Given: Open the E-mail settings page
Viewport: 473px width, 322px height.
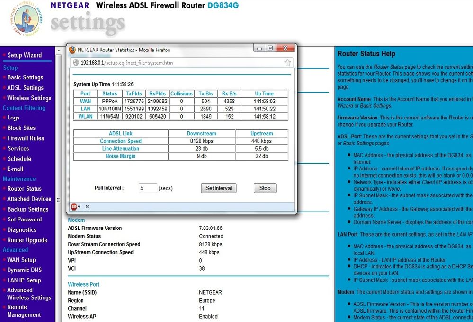Looking at the screenshot, I should tap(15, 169).
